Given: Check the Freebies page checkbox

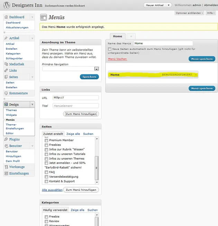Looking at the screenshot, I should click(x=46, y=145).
